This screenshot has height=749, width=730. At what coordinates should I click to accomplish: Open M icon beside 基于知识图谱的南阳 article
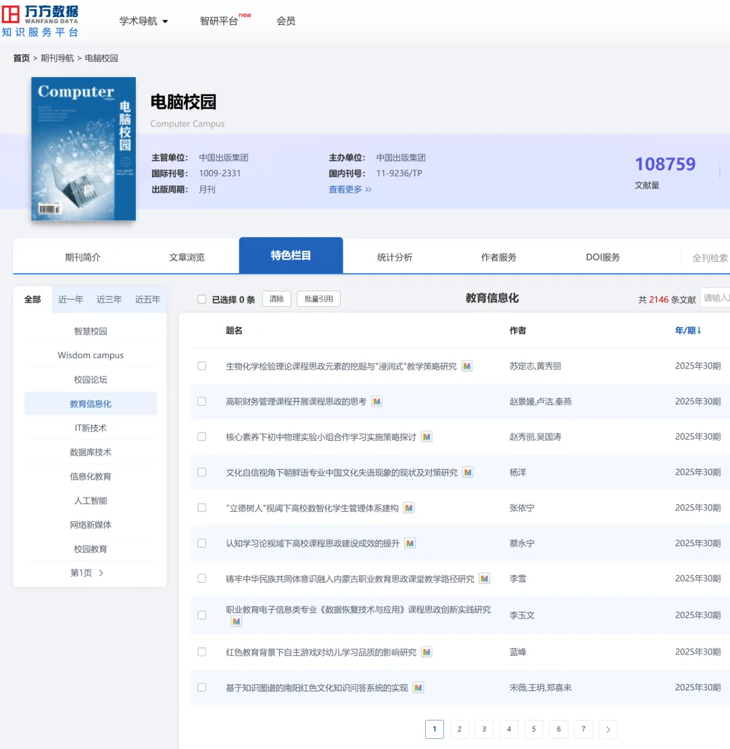418,687
